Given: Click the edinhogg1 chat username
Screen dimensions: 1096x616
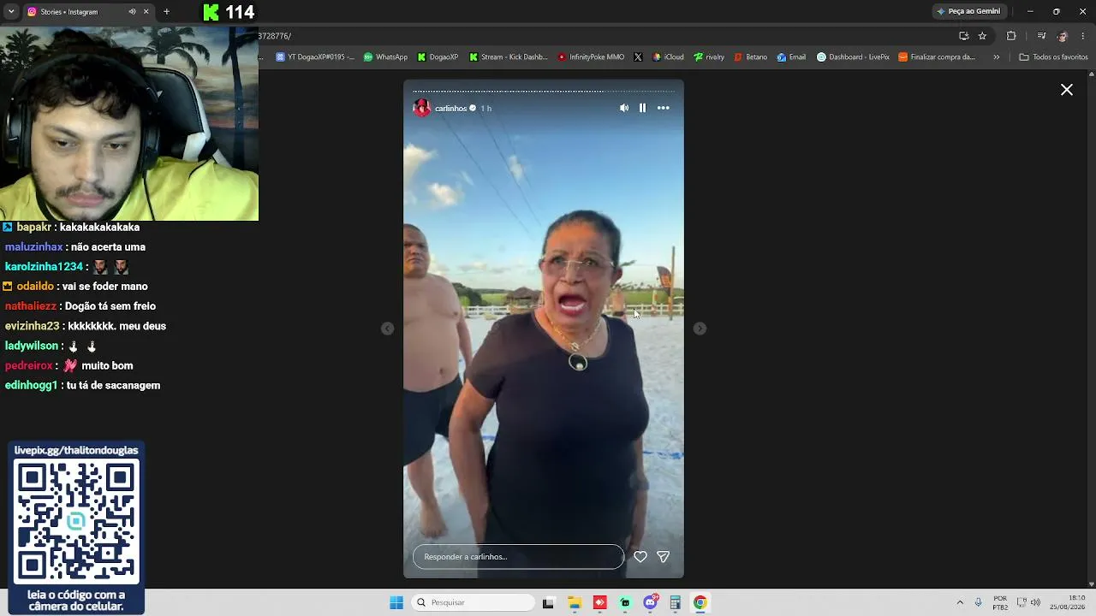Looking at the screenshot, I should (31, 386).
